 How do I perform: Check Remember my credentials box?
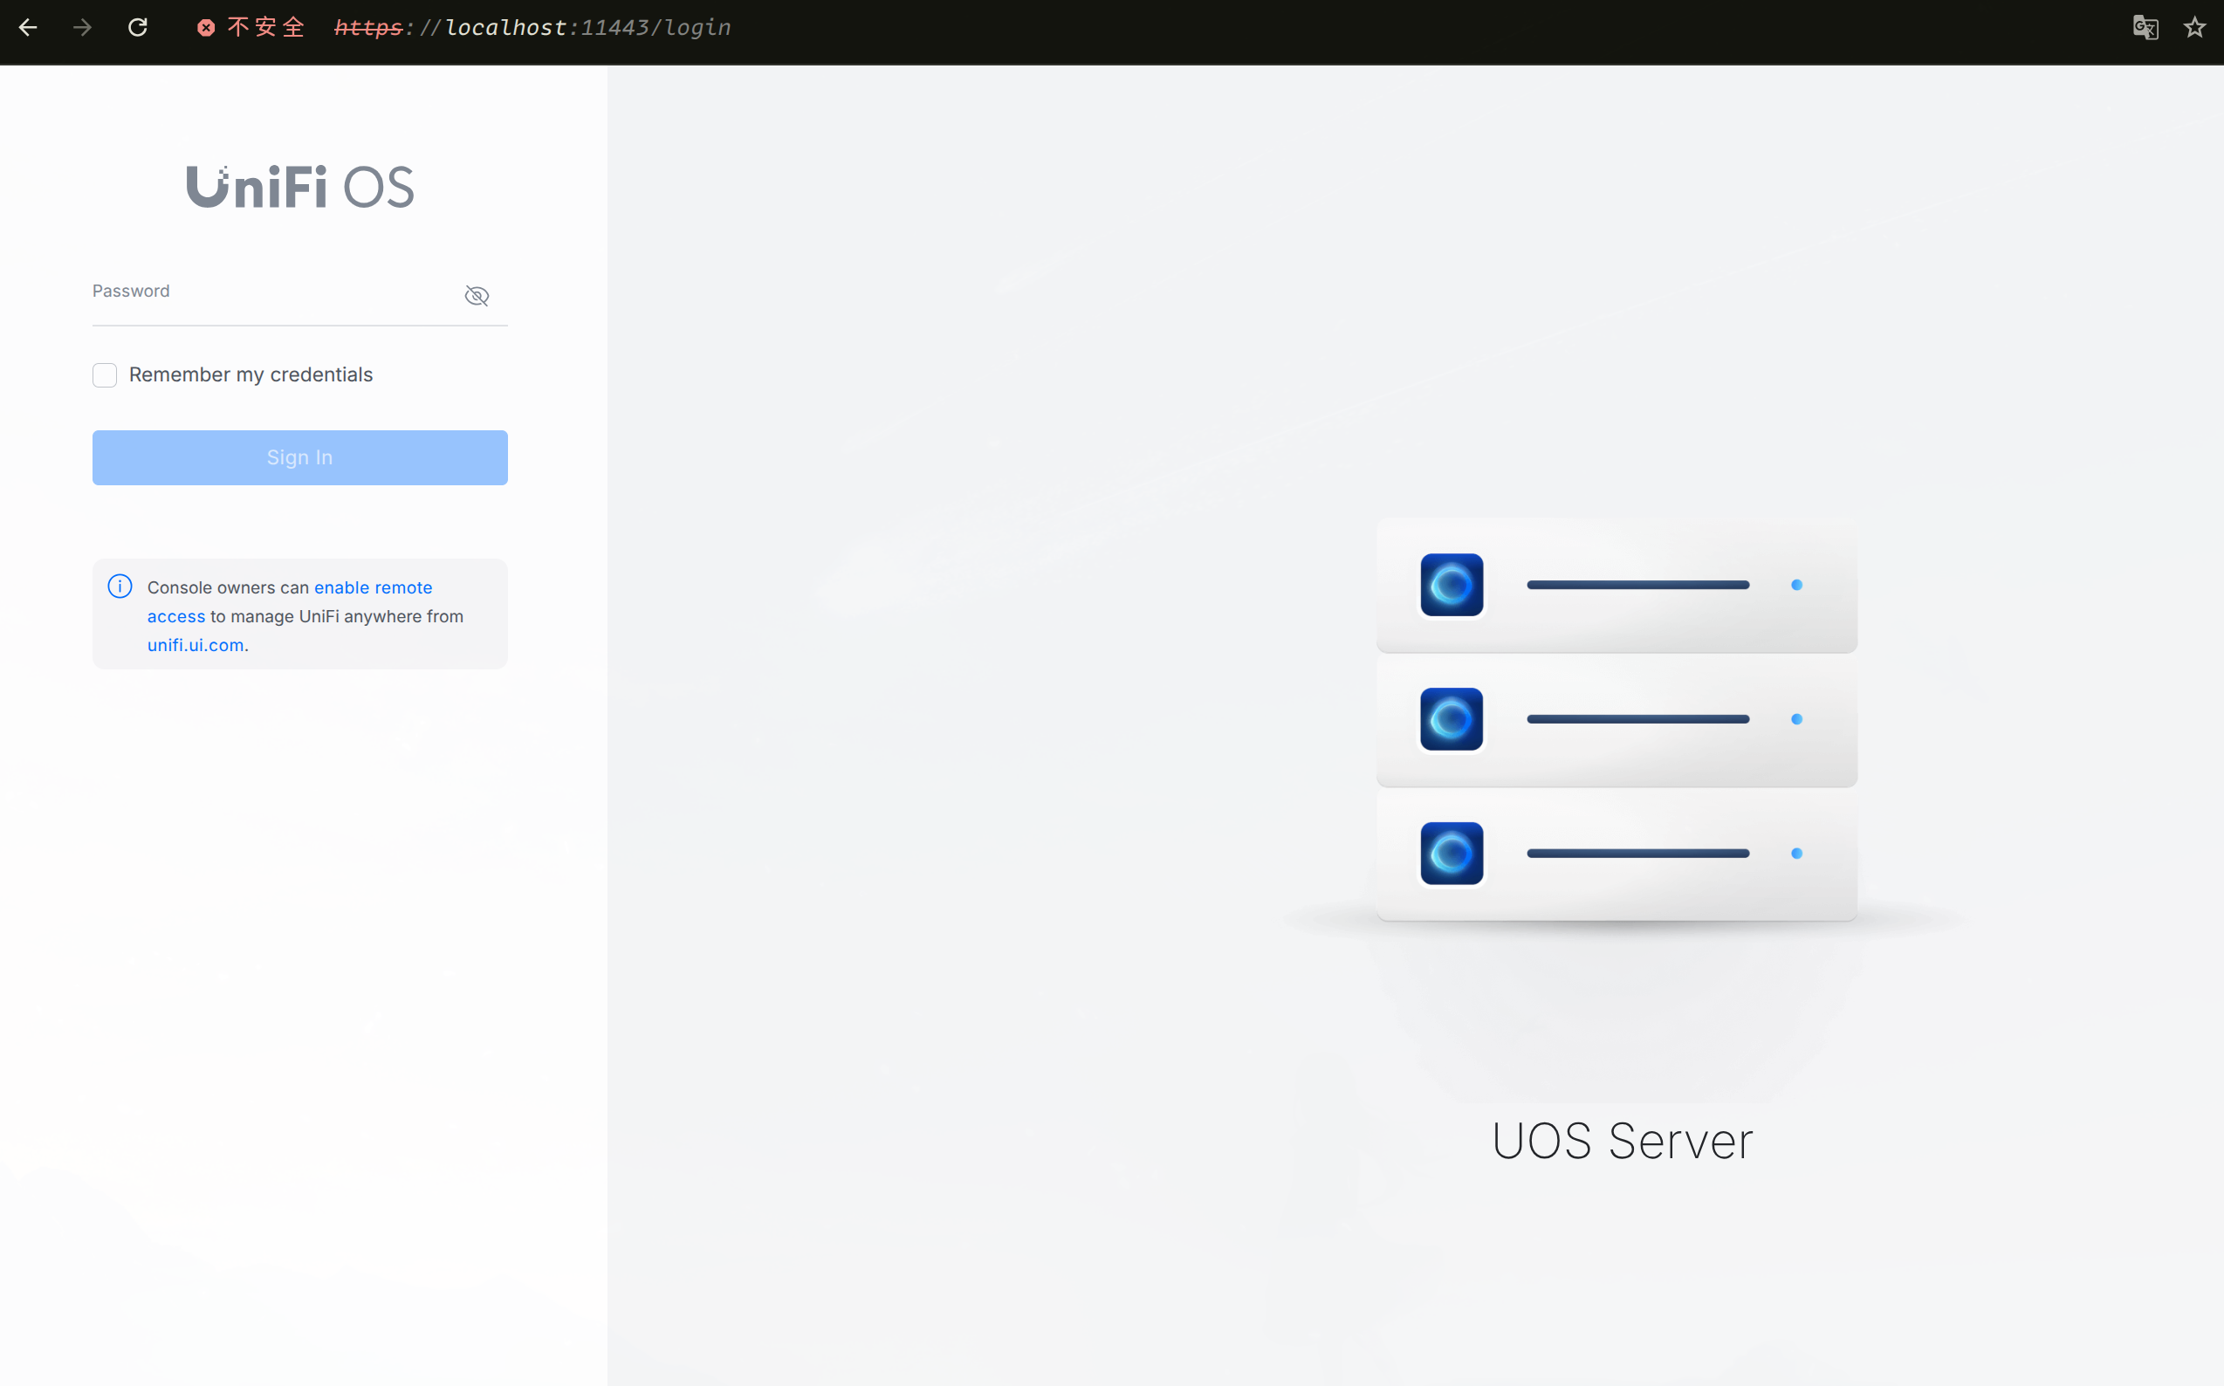(105, 375)
